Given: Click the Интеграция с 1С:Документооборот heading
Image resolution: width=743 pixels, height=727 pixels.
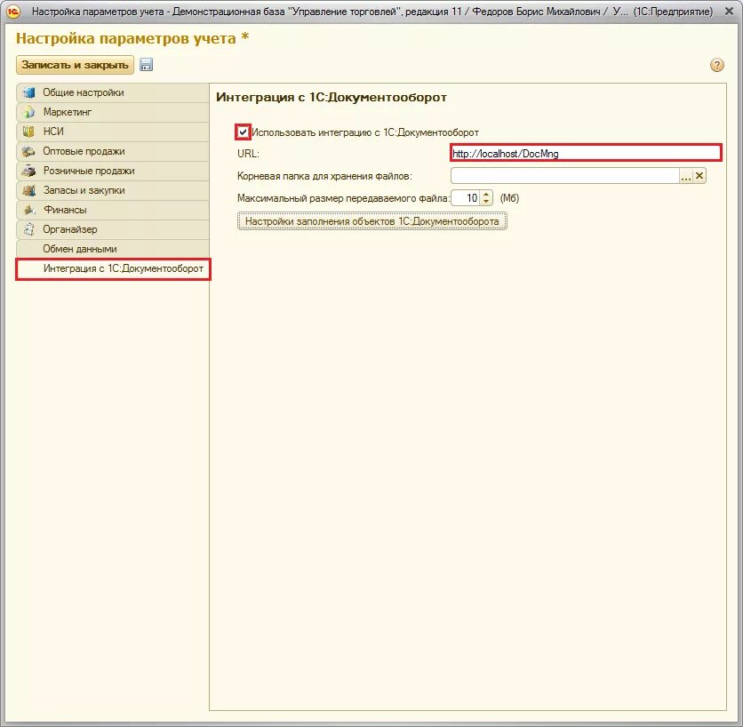Looking at the screenshot, I should (x=332, y=97).
